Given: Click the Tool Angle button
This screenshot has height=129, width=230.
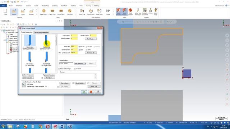Looking at the screenshot, I should (91, 39).
